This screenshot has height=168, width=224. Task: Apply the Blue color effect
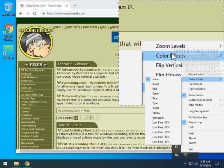163,98
